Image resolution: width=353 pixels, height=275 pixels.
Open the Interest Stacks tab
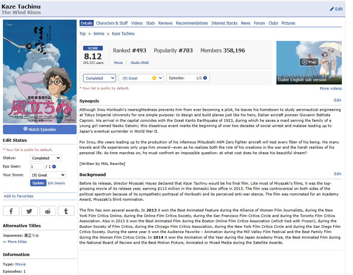pos(224,23)
